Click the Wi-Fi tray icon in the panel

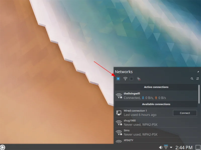166,147
